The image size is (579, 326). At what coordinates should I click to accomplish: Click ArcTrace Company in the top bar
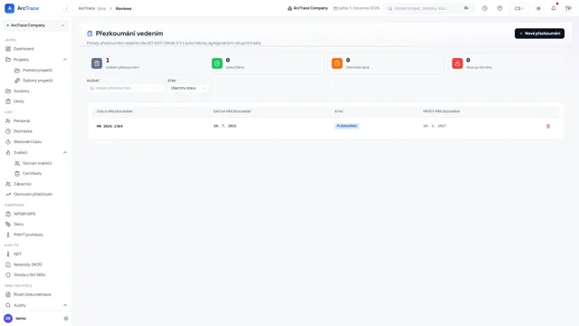(x=308, y=8)
